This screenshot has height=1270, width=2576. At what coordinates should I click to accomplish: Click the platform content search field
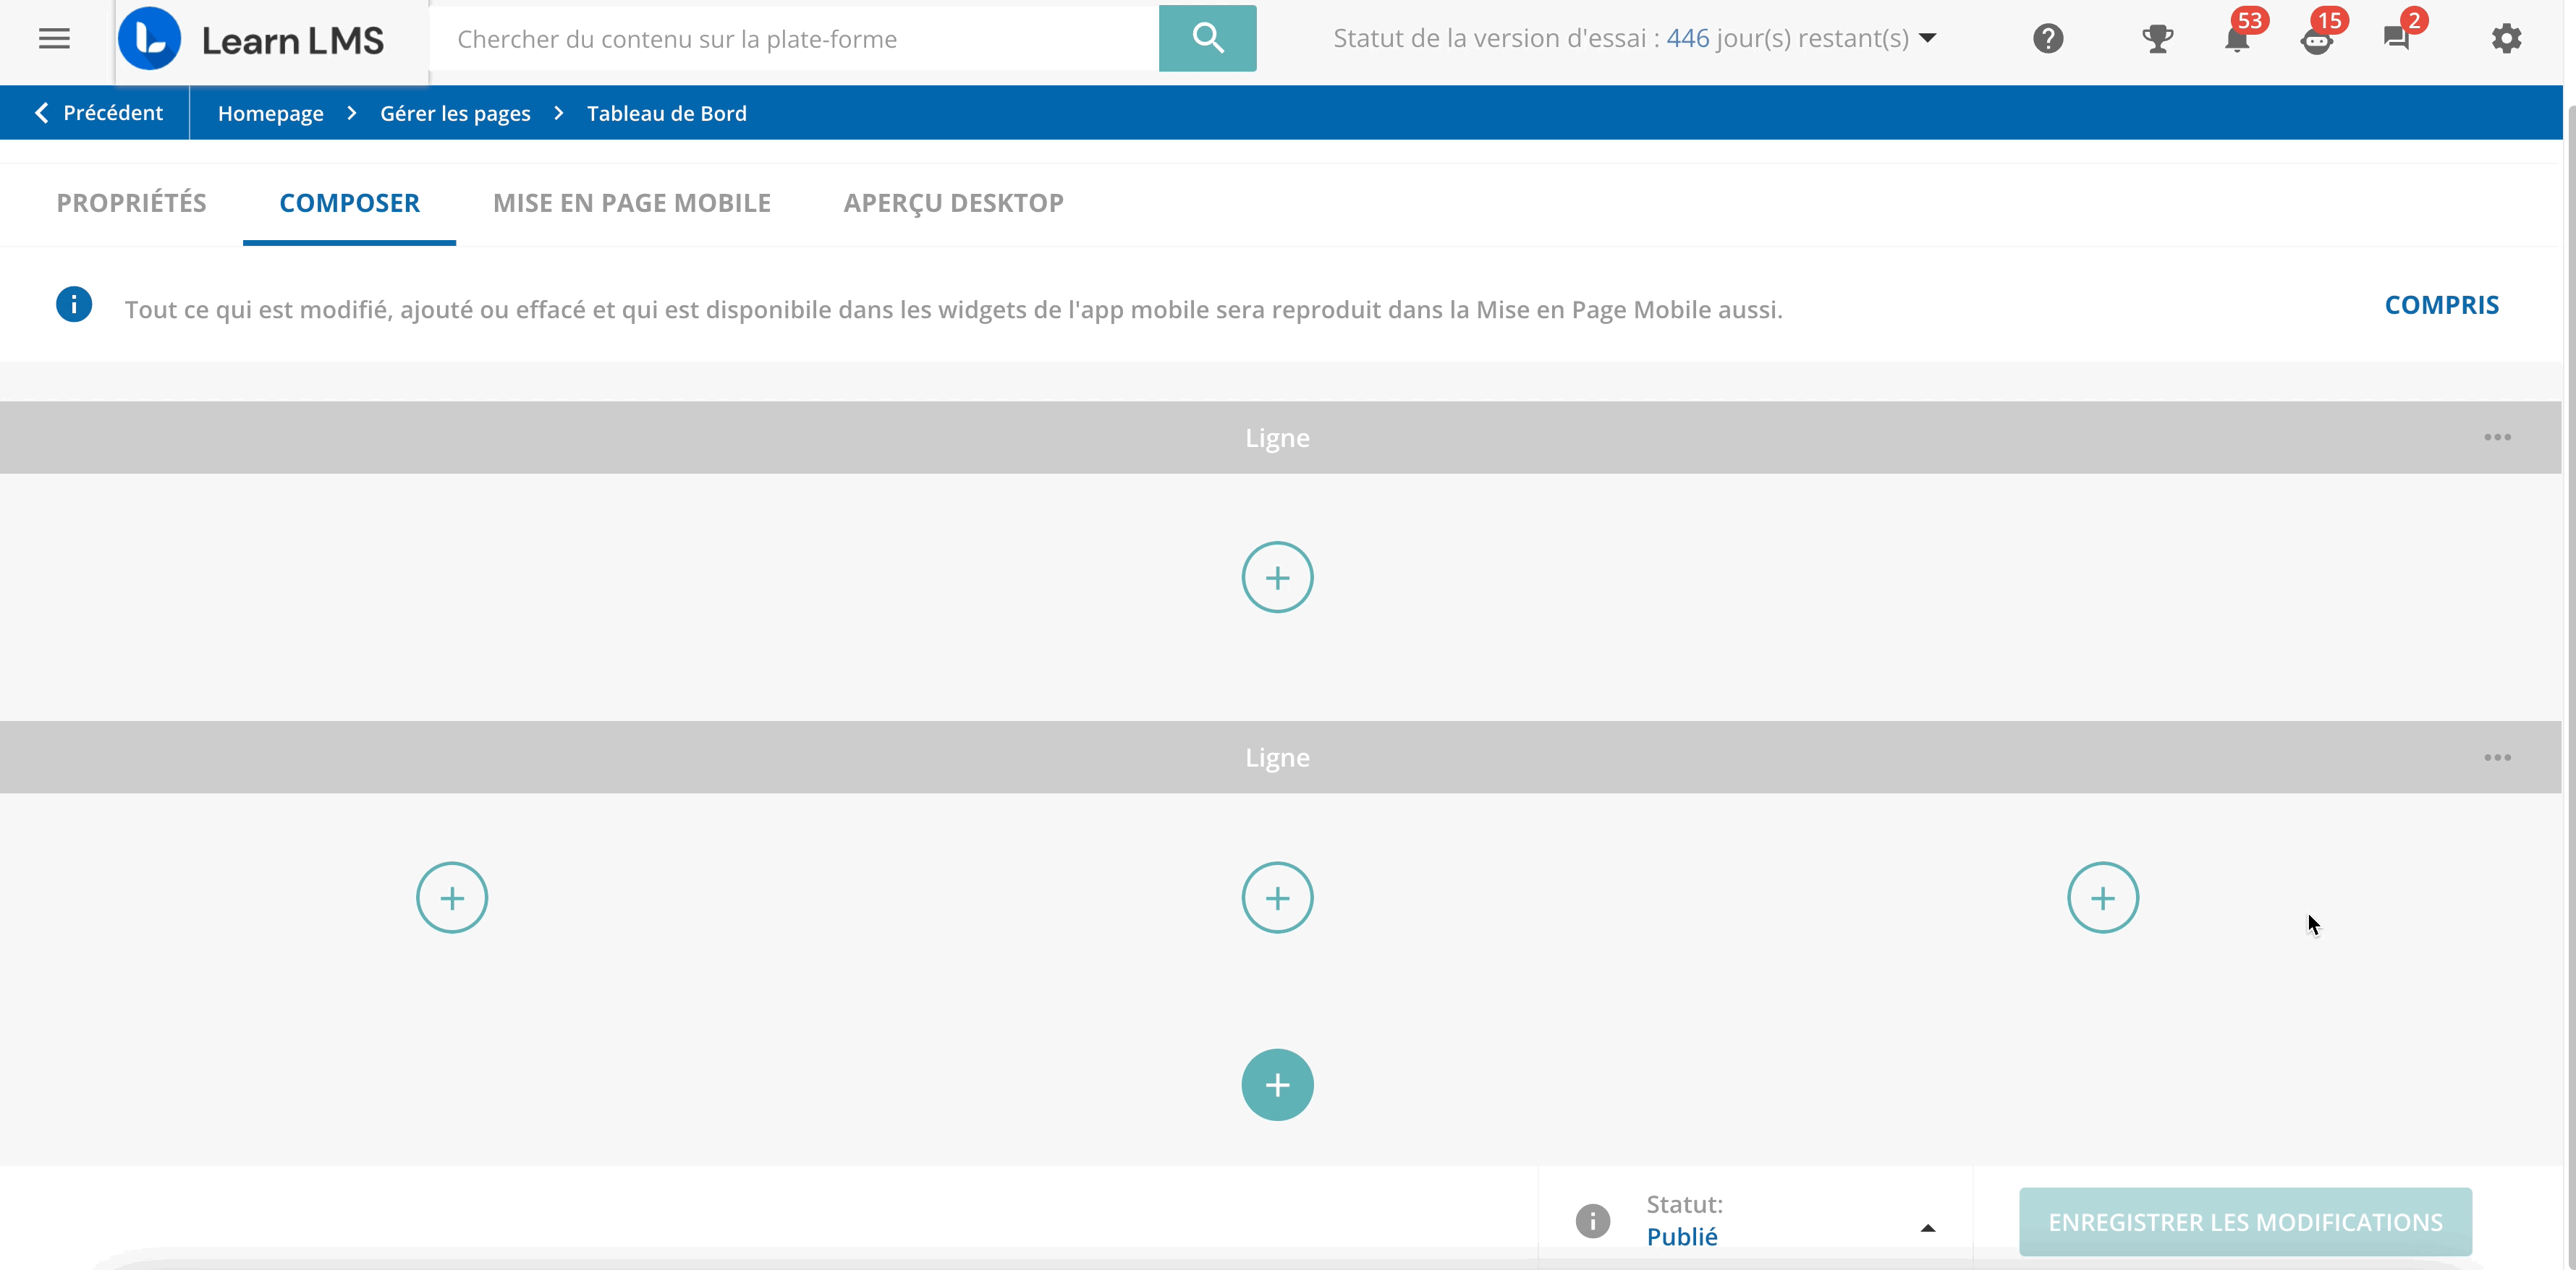click(794, 39)
